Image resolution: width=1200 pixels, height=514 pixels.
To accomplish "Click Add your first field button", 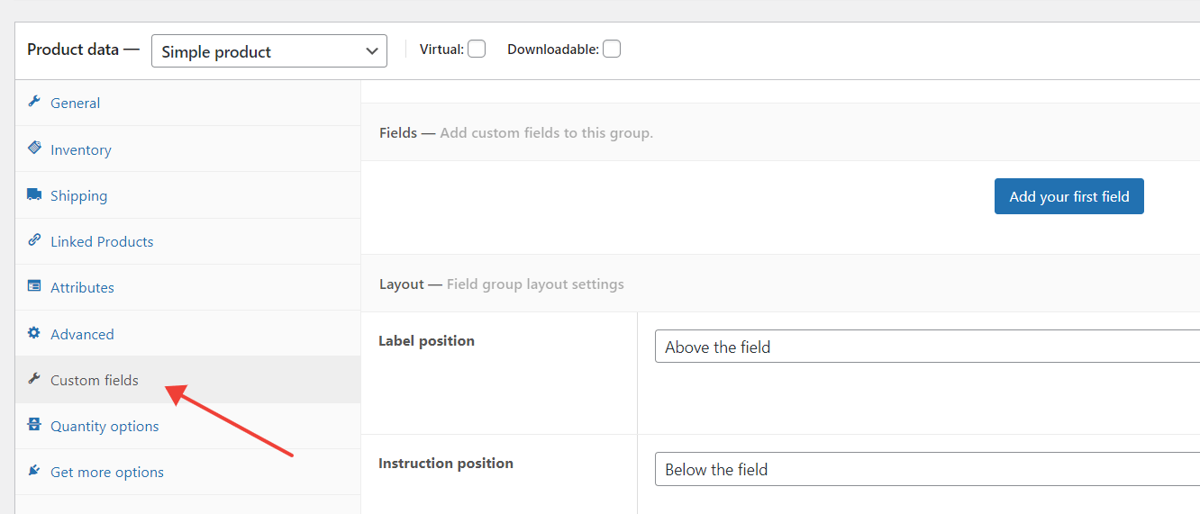I will tap(1068, 196).
